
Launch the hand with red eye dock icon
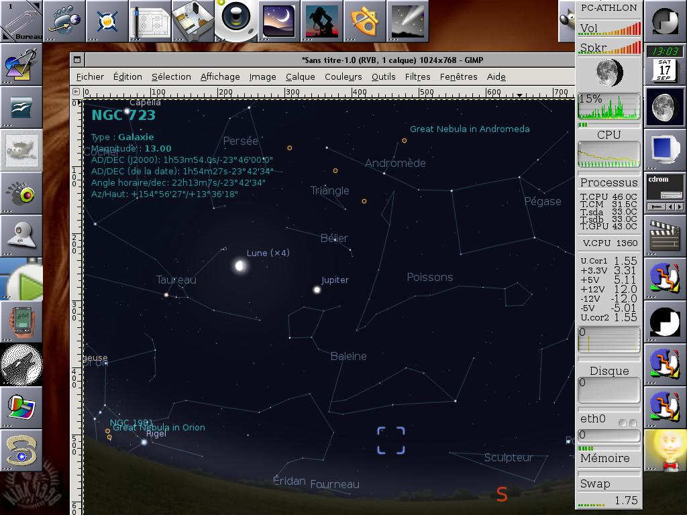point(21,192)
